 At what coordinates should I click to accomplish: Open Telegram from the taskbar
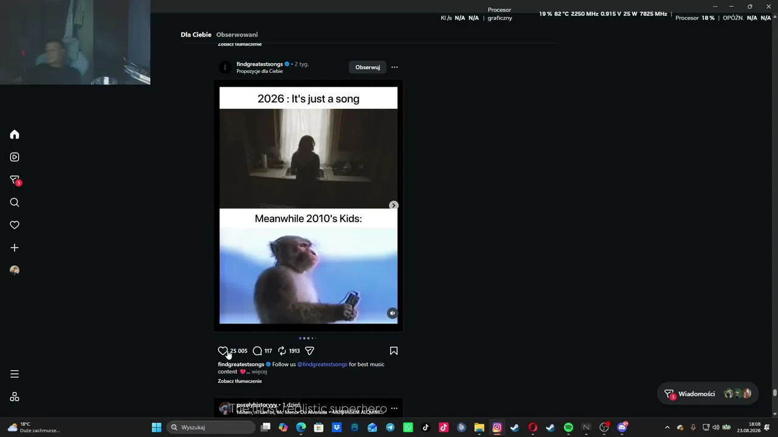pyautogui.click(x=390, y=427)
